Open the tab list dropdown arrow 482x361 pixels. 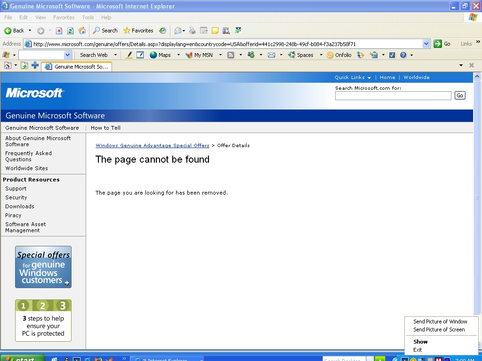point(461,65)
